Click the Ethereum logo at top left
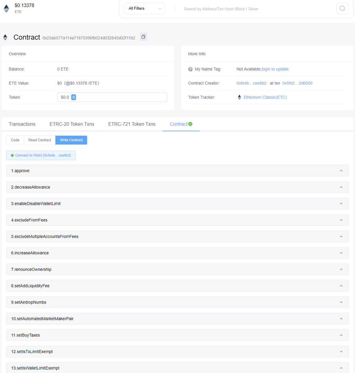The width and height of the screenshot is (355, 373). point(6,8)
